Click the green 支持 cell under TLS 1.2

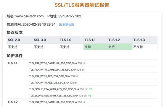(120, 47)
